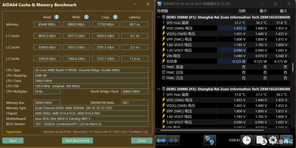This screenshot has width=296, height=148.
Task: Open HWiNFO remote network monitoring icon
Action: tap(210, 140)
